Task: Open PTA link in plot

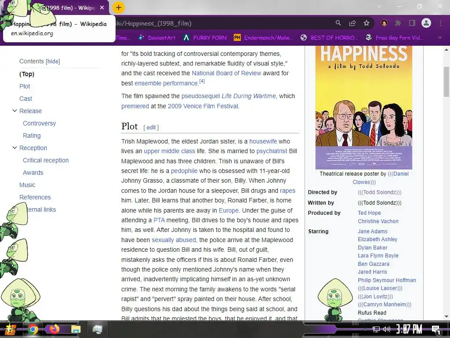Action: click(159, 220)
